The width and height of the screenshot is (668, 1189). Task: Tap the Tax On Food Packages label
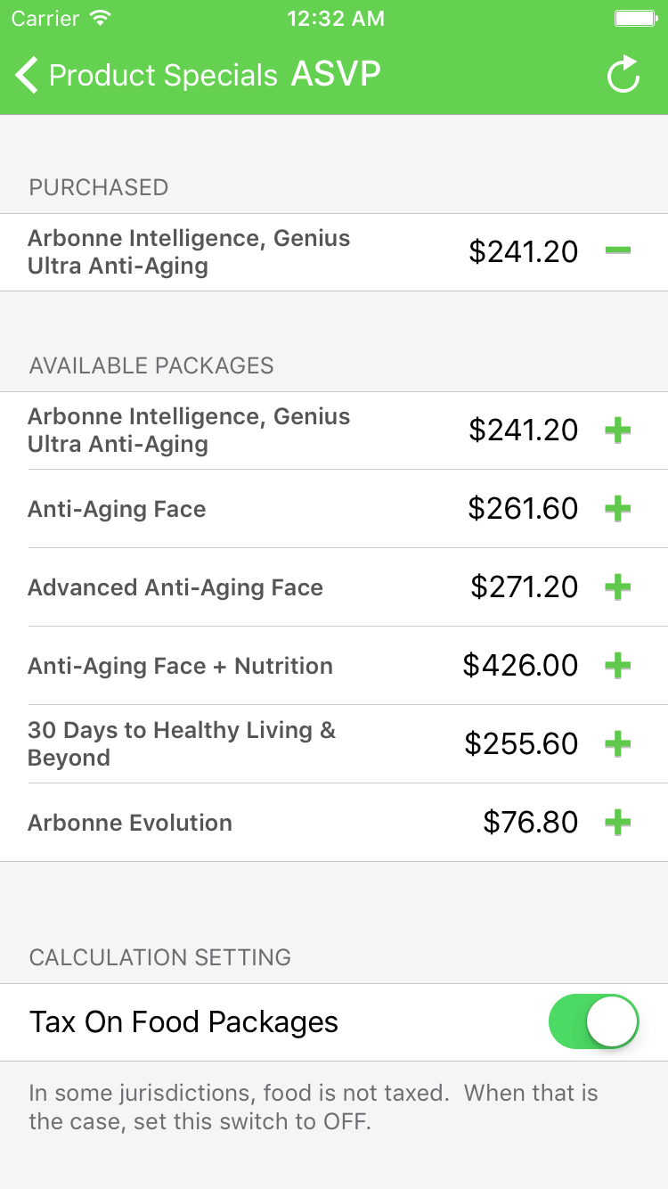click(x=183, y=1021)
